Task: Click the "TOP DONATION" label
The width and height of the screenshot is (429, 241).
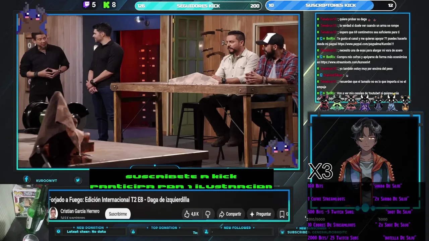Action: (x=164, y=228)
